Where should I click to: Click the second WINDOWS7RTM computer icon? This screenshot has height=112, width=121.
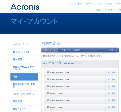tap(48, 79)
